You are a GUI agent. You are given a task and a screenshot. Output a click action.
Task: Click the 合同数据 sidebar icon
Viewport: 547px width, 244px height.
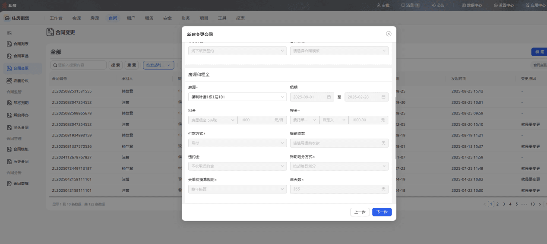(9, 184)
